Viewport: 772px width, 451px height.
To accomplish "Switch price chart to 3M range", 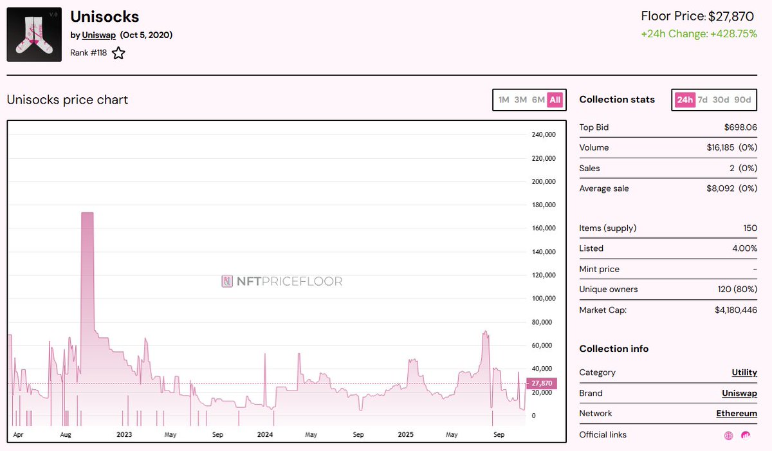I will click(x=520, y=100).
